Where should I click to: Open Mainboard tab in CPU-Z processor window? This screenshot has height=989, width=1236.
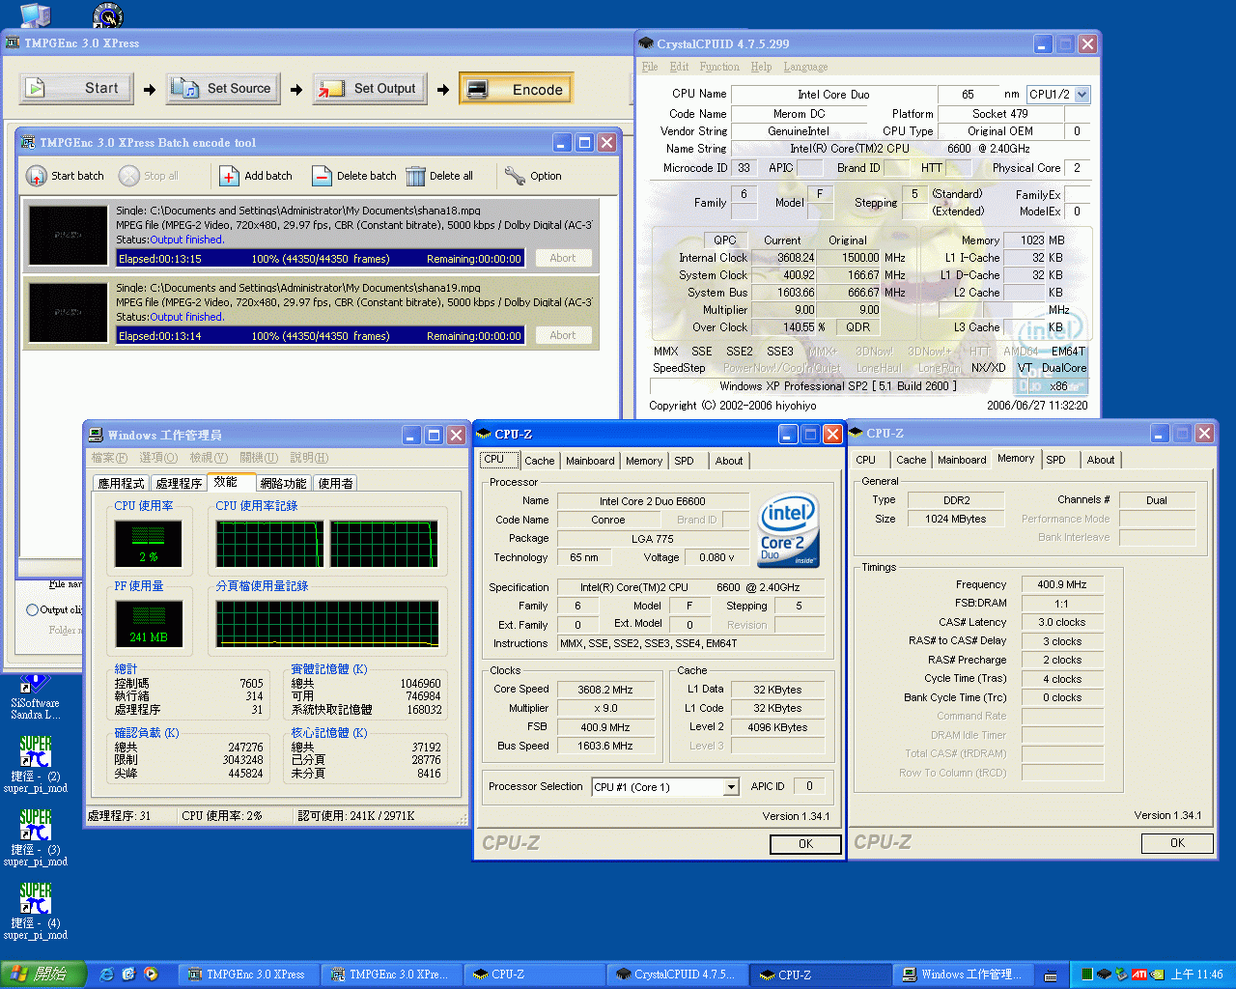point(590,461)
